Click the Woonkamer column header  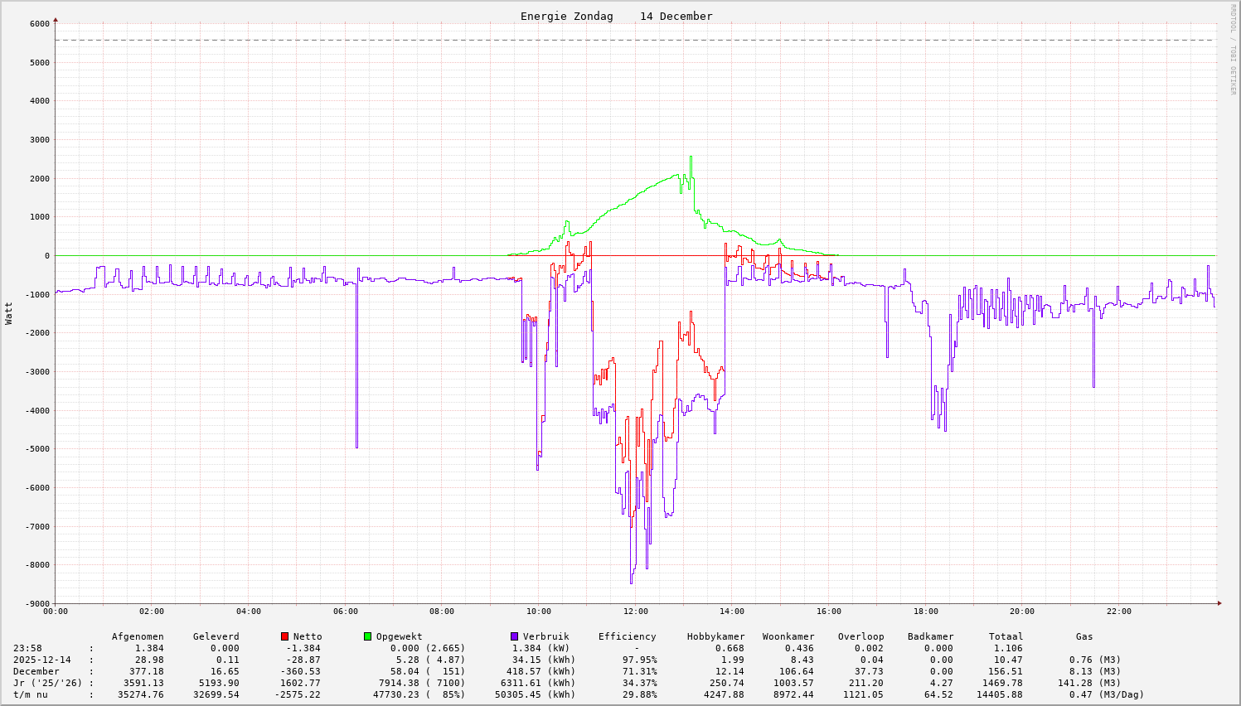(x=788, y=637)
